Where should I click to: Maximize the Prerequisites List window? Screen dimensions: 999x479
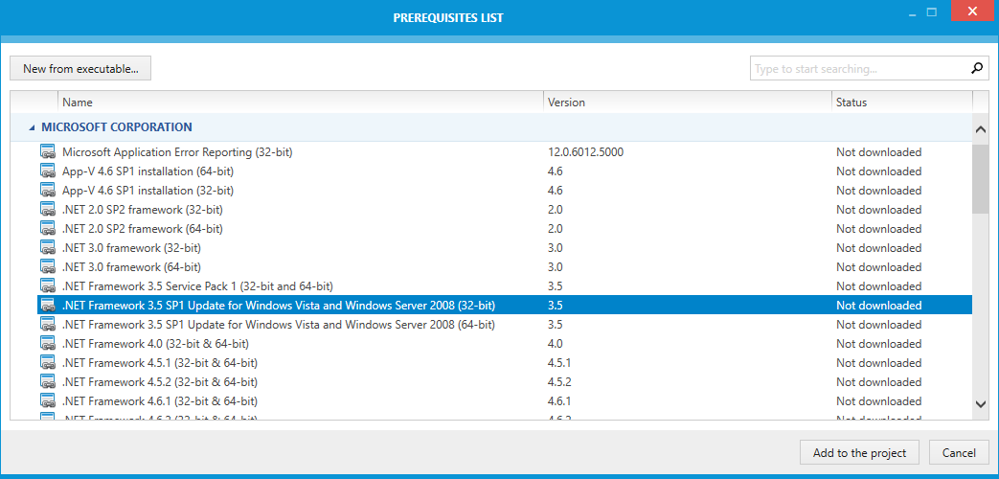[932, 11]
